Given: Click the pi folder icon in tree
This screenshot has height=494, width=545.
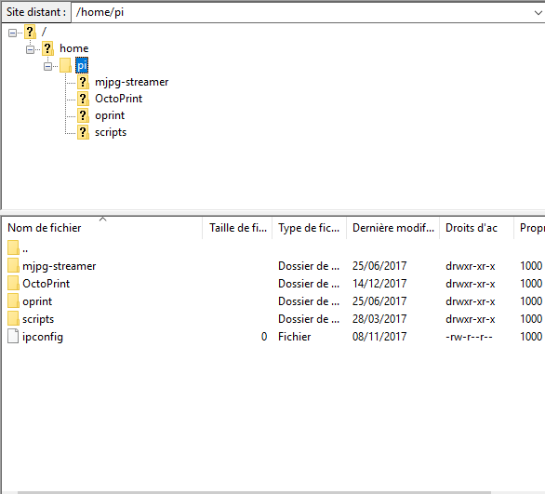Looking at the screenshot, I should [x=65, y=65].
